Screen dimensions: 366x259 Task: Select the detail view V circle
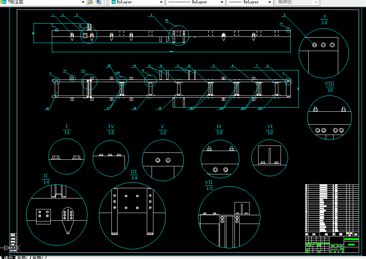[x=163, y=161]
